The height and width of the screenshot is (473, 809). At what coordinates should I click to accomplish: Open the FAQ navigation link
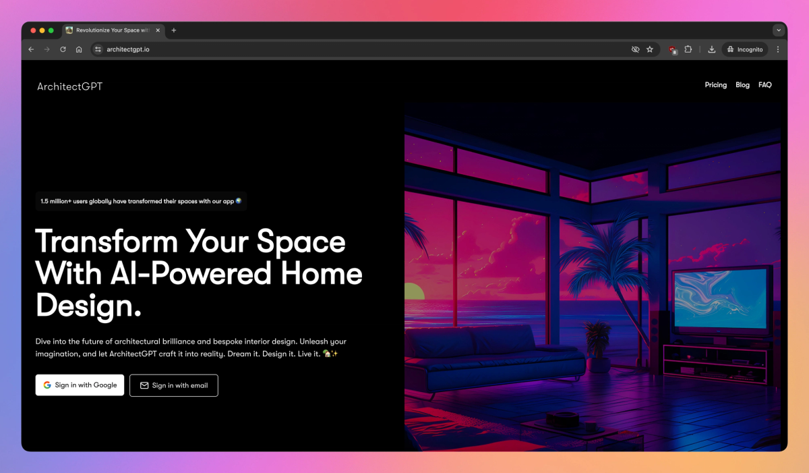(765, 85)
